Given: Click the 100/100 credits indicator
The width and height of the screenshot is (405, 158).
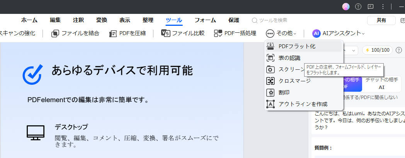Looking at the screenshot, I should [x=377, y=50].
